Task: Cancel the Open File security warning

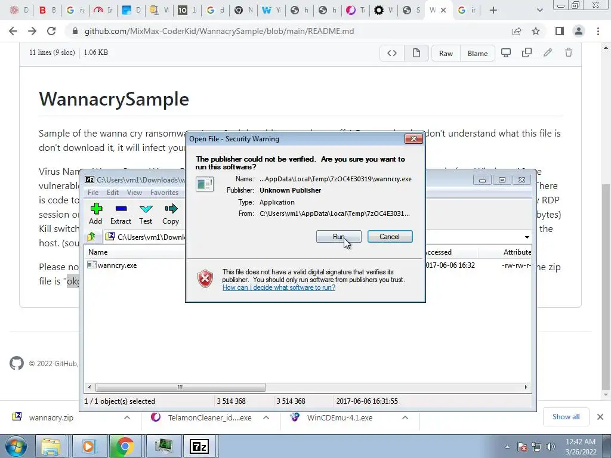Action: pyautogui.click(x=390, y=237)
